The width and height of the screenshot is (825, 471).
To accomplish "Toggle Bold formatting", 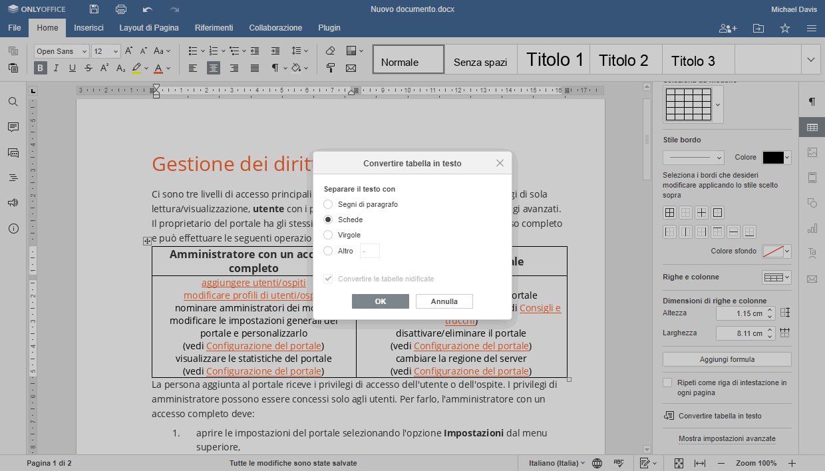I will point(41,68).
